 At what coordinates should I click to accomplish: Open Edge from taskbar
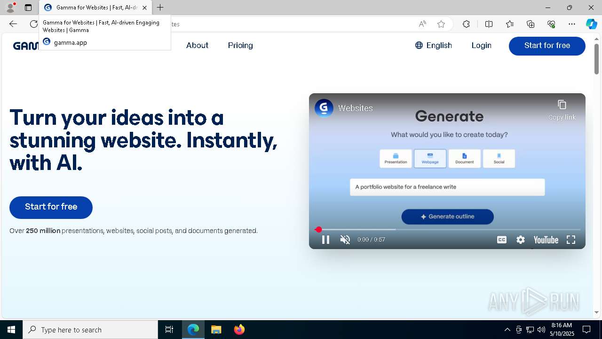pyautogui.click(x=193, y=330)
